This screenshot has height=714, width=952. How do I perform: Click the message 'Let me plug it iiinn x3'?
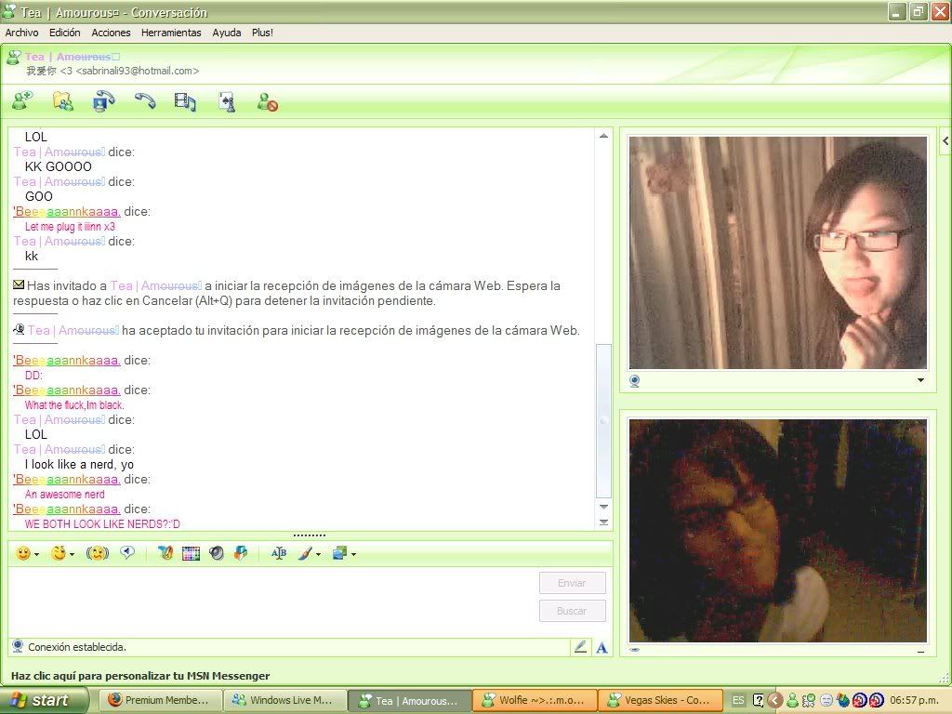pyautogui.click(x=70, y=227)
